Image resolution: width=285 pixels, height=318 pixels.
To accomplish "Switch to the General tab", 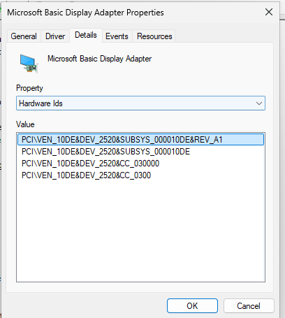I will (x=24, y=36).
